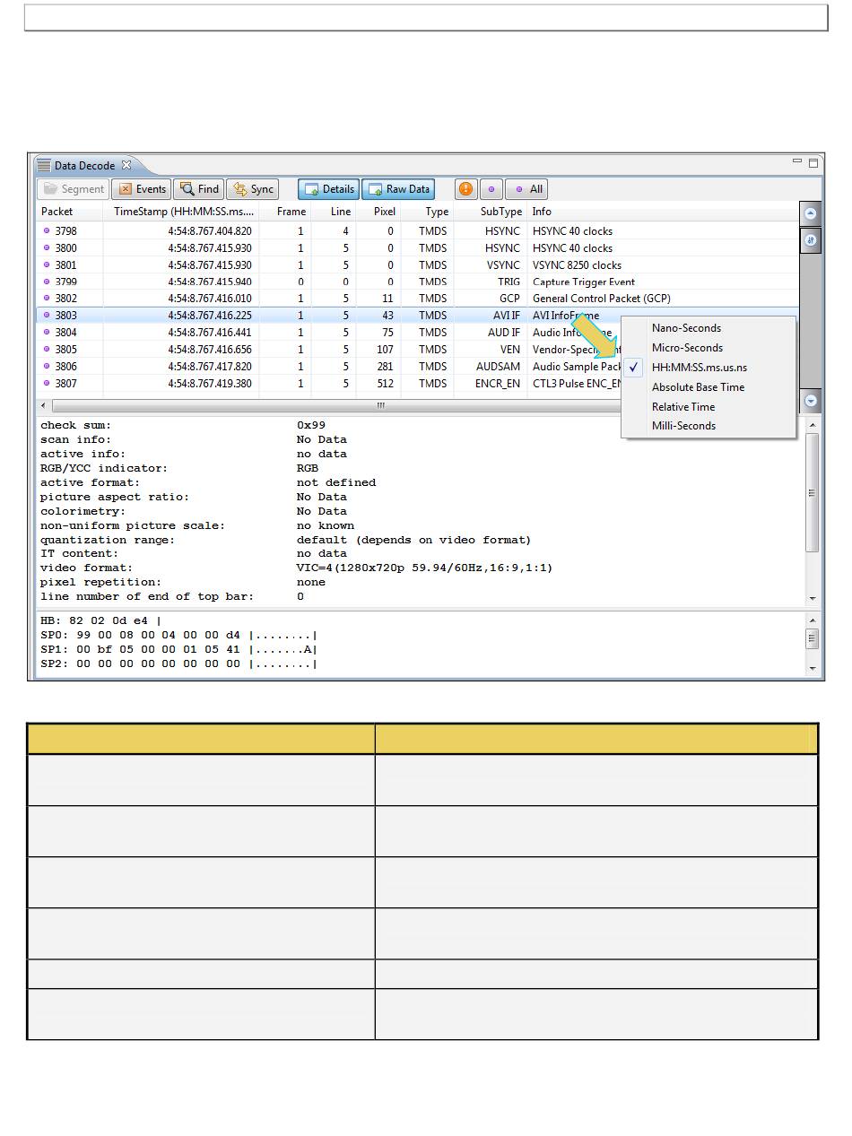Click the scroll-to-top round arrow icon
The height and width of the screenshot is (1136, 852).
pyautogui.click(x=811, y=214)
